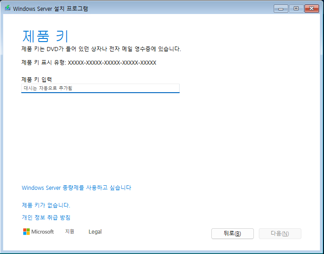Click the Microsoft logo icon
The image size is (324, 254).
[26, 232]
